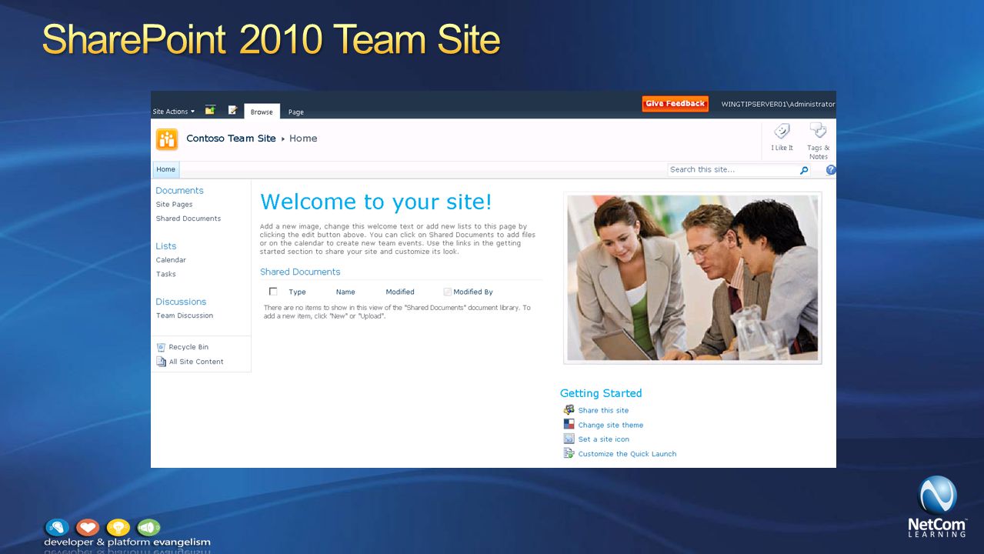Click the search magnifier icon
The width and height of the screenshot is (984, 554).
click(x=804, y=170)
